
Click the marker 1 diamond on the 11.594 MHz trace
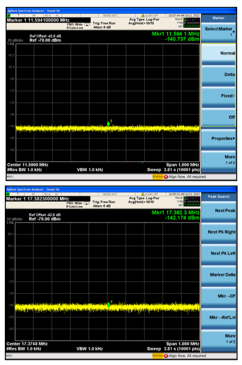tap(108, 124)
